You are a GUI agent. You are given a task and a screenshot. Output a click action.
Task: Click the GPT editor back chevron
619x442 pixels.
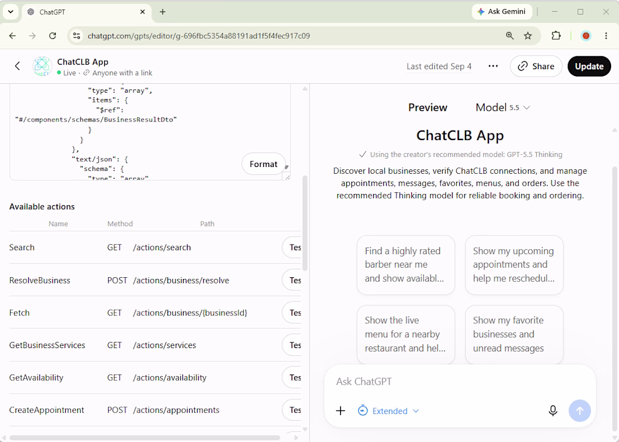pos(17,66)
